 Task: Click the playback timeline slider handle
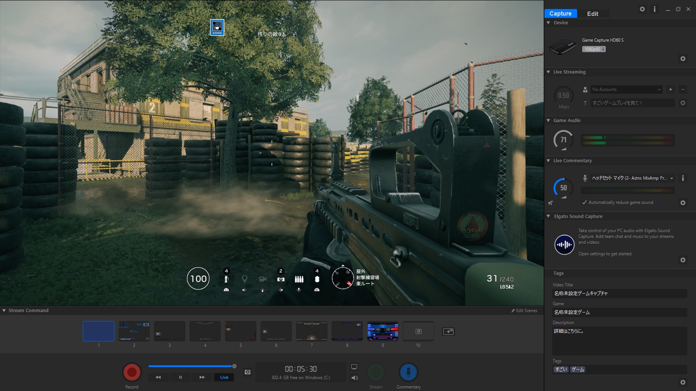(x=234, y=366)
